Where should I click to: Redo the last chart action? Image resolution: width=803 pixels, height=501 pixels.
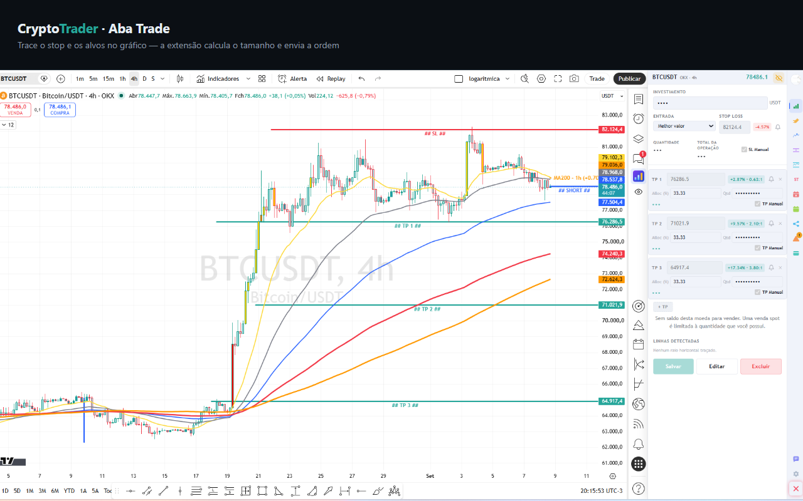378,79
